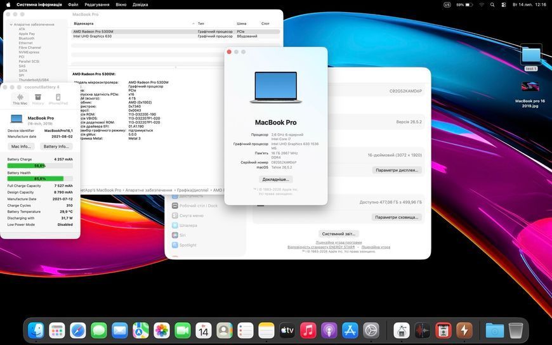This screenshot has height=345, width=552.
Task: Open Control Center from the menu bar
Action: pos(503,4)
